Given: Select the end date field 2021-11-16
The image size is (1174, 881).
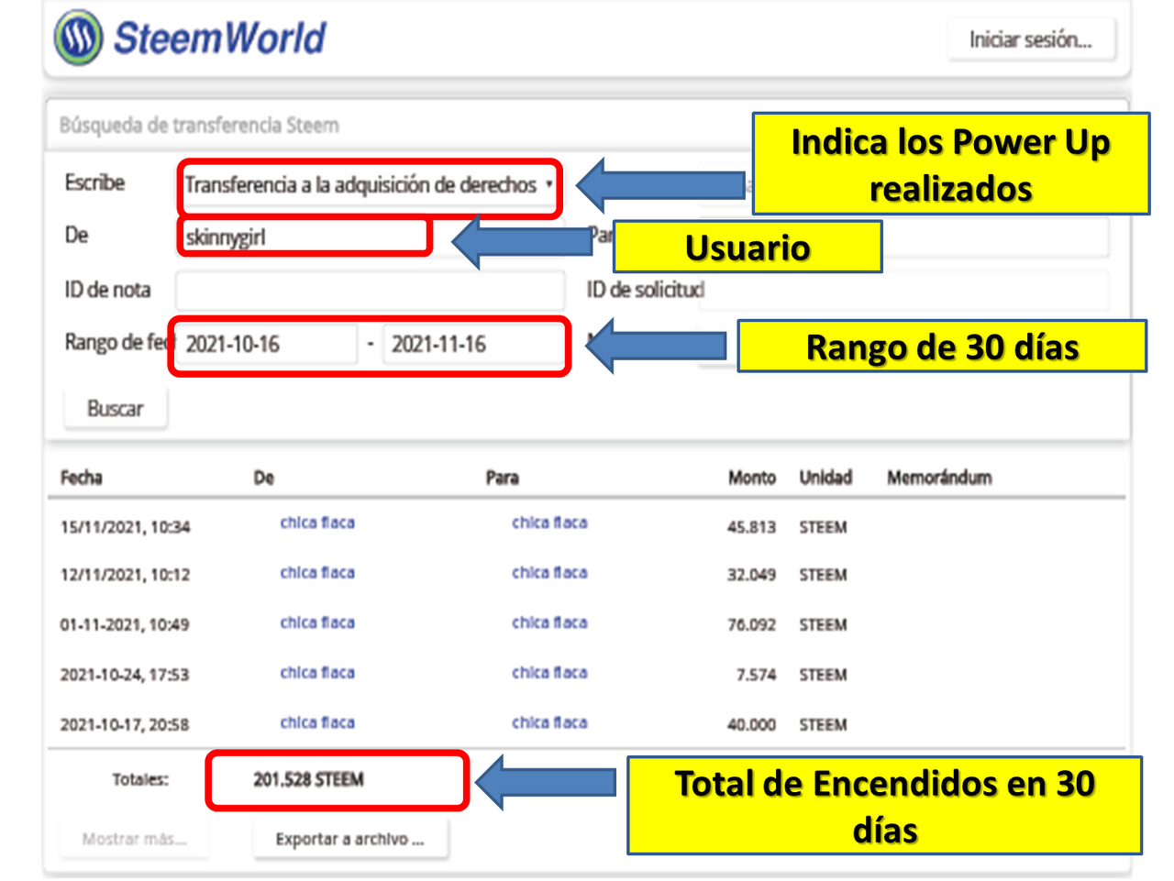Looking at the screenshot, I should pyautogui.click(x=472, y=345).
